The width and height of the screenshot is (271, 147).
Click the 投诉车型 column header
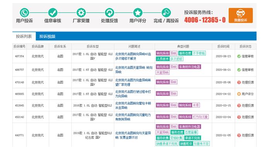(93, 46)
